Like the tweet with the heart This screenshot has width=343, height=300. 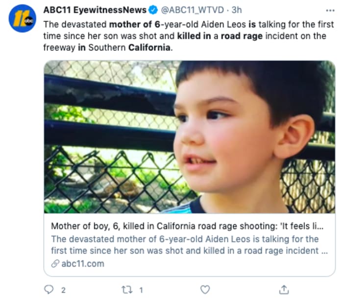[205, 289]
